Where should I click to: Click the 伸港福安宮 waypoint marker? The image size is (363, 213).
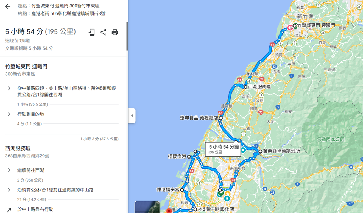[182, 190]
